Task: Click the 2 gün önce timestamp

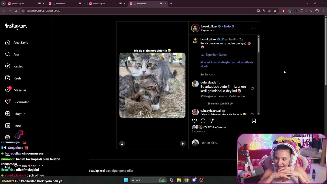Action: [198, 132]
